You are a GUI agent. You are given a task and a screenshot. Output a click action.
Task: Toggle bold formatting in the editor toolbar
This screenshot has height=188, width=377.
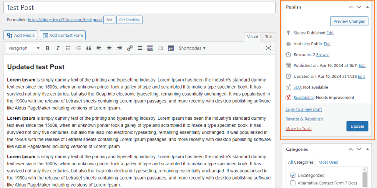click(47, 48)
